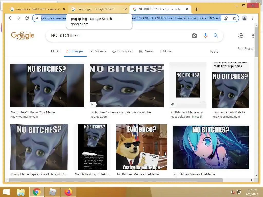Bookmark this page with the star icon
The height and width of the screenshot is (197, 263).
click(234, 18)
